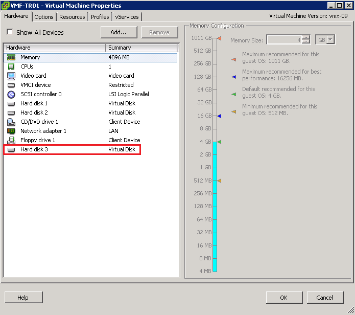
Task: Go to the vServices tab
Action: click(x=126, y=17)
